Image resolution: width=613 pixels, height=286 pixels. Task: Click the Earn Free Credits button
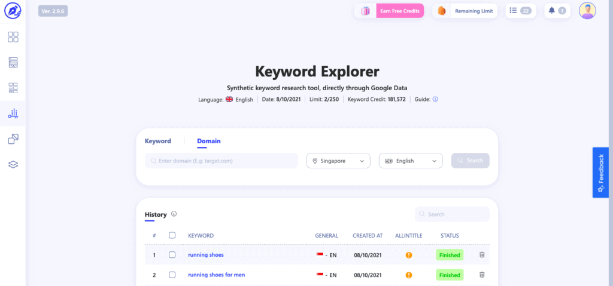click(x=399, y=11)
